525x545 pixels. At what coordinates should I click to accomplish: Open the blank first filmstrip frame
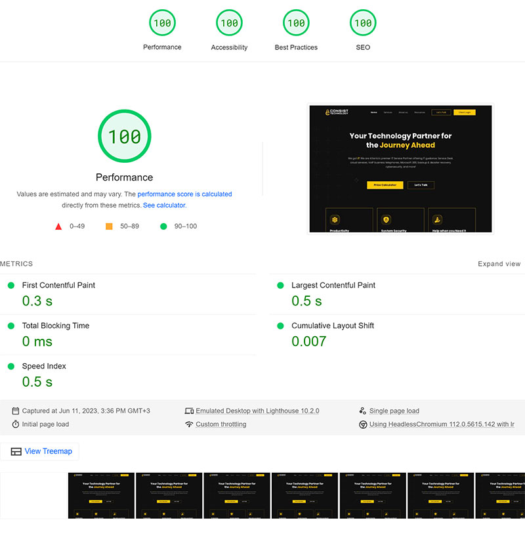point(33,496)
